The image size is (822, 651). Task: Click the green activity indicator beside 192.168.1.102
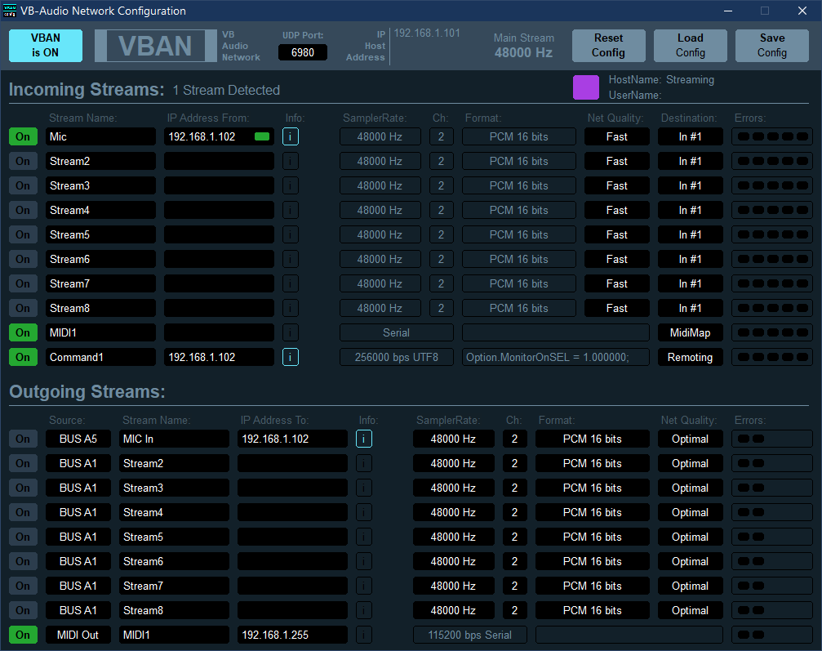pos(261,136)
